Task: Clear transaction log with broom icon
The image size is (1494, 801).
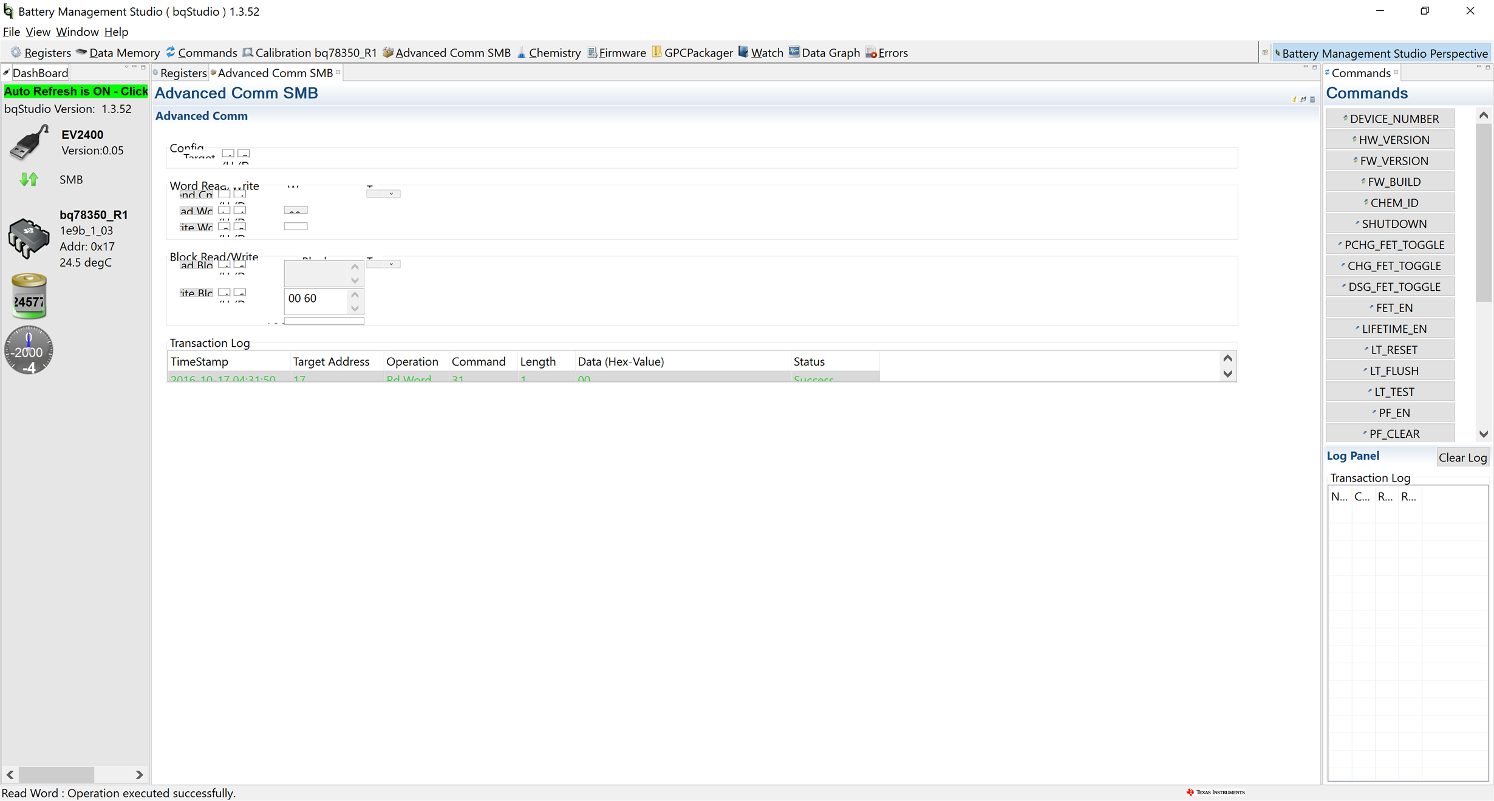Action: click(x=1294, y=99)
